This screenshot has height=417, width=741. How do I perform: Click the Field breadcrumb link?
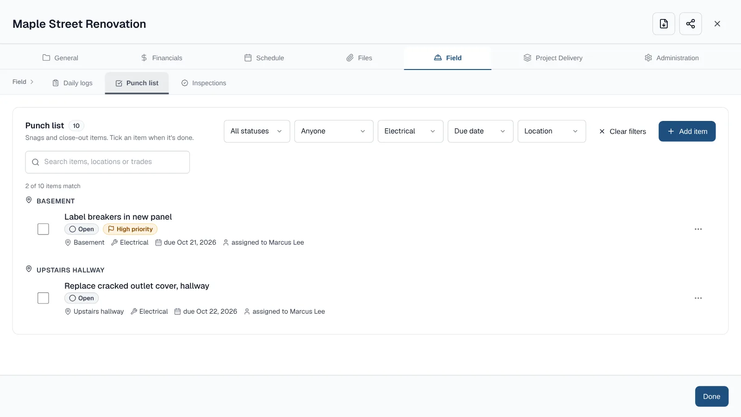pos(19,82)
